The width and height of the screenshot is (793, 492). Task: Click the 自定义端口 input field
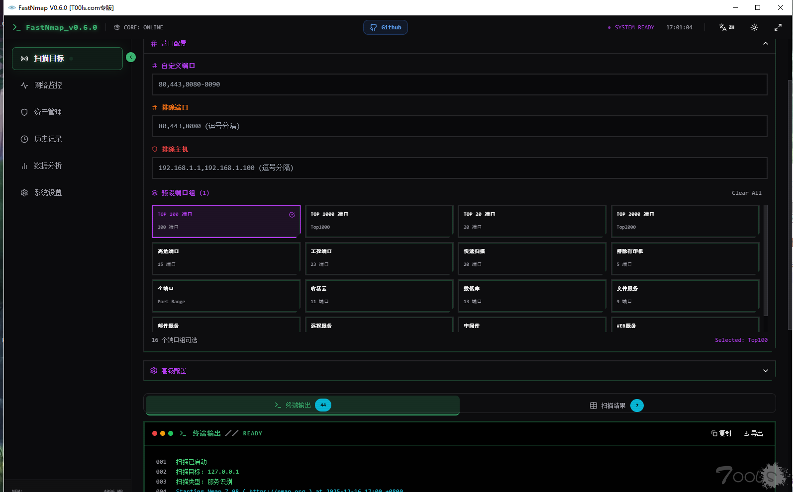pos(459,84)
